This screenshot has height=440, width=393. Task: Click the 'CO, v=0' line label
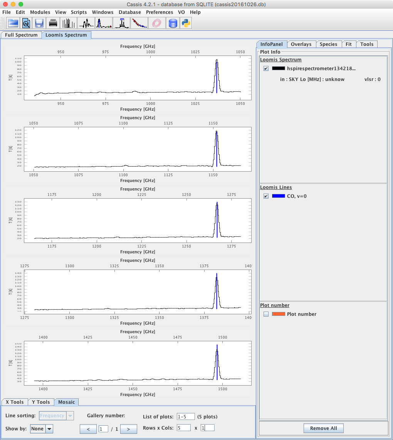[x=297, y=196]
